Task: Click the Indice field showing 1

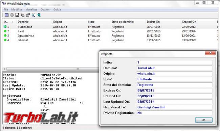Action: pos(174,62)
